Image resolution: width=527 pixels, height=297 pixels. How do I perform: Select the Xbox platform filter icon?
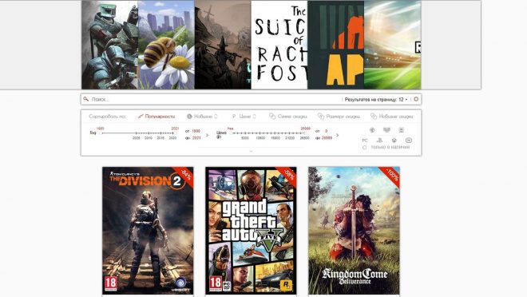tap(394, 140)
